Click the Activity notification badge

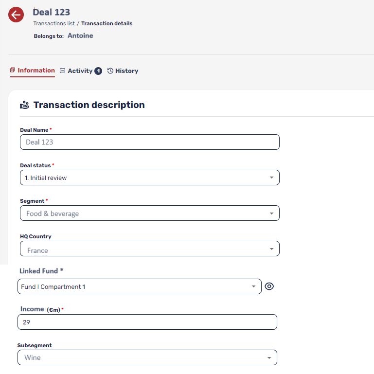[x=98, y=71]
